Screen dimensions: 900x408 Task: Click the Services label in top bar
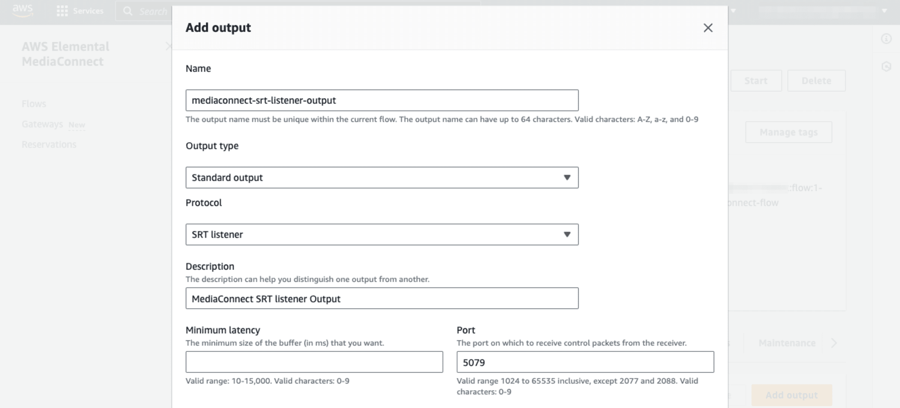coord(88,11)
